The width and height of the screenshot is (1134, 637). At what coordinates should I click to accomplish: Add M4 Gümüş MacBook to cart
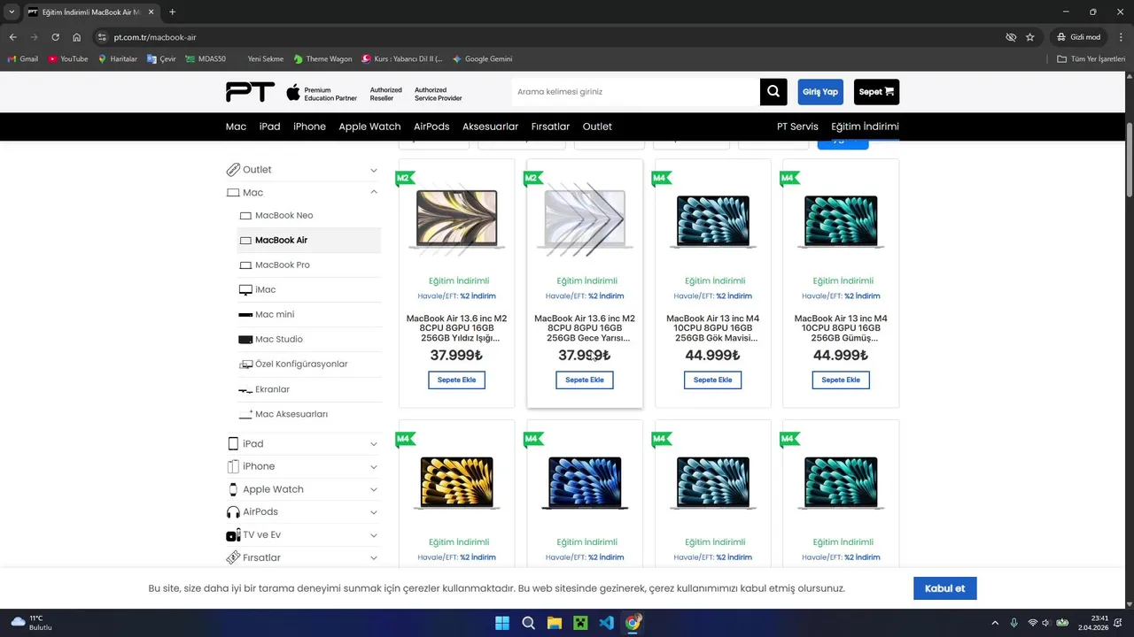coord(841,380)
